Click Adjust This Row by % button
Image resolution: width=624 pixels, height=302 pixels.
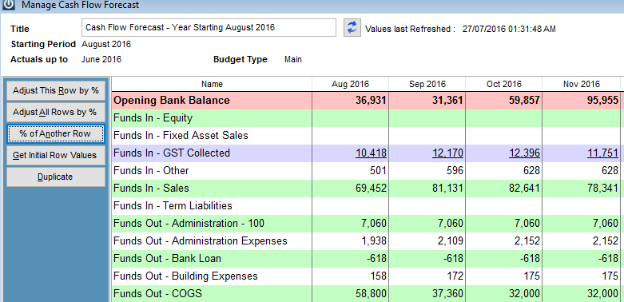56,91
